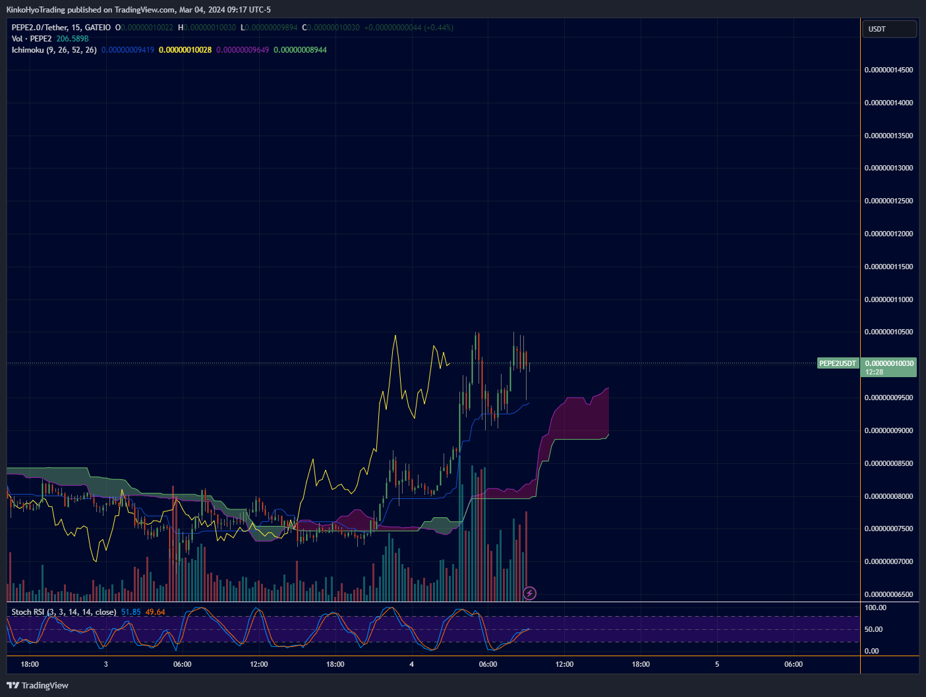Click the price axis label 0.00000012000
Screen dimensions: 926x697
point(889,234)
